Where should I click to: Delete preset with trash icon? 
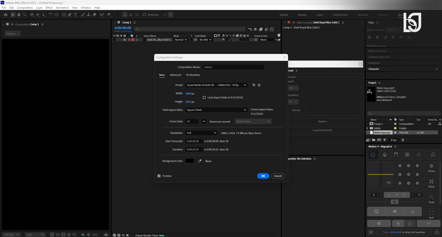coord(259,85)
